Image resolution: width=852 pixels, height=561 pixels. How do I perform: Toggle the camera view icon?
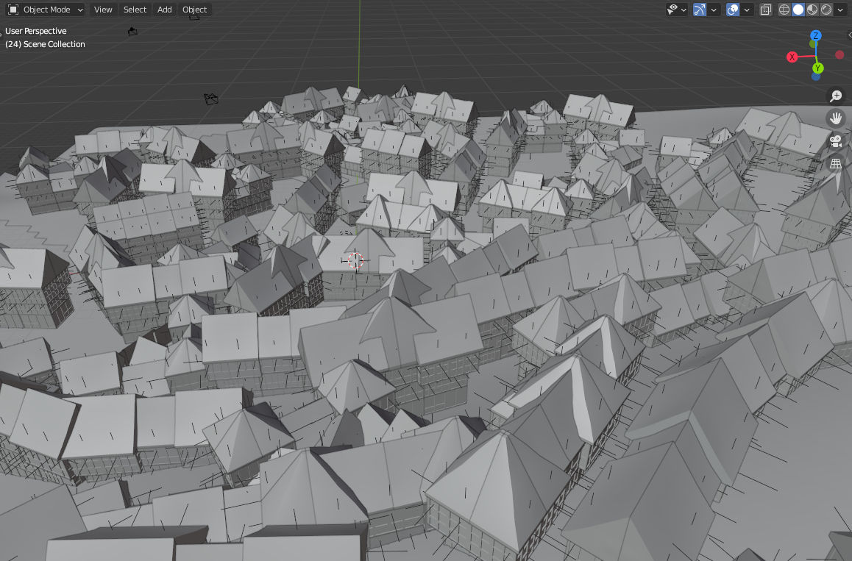tap(836, 141)
